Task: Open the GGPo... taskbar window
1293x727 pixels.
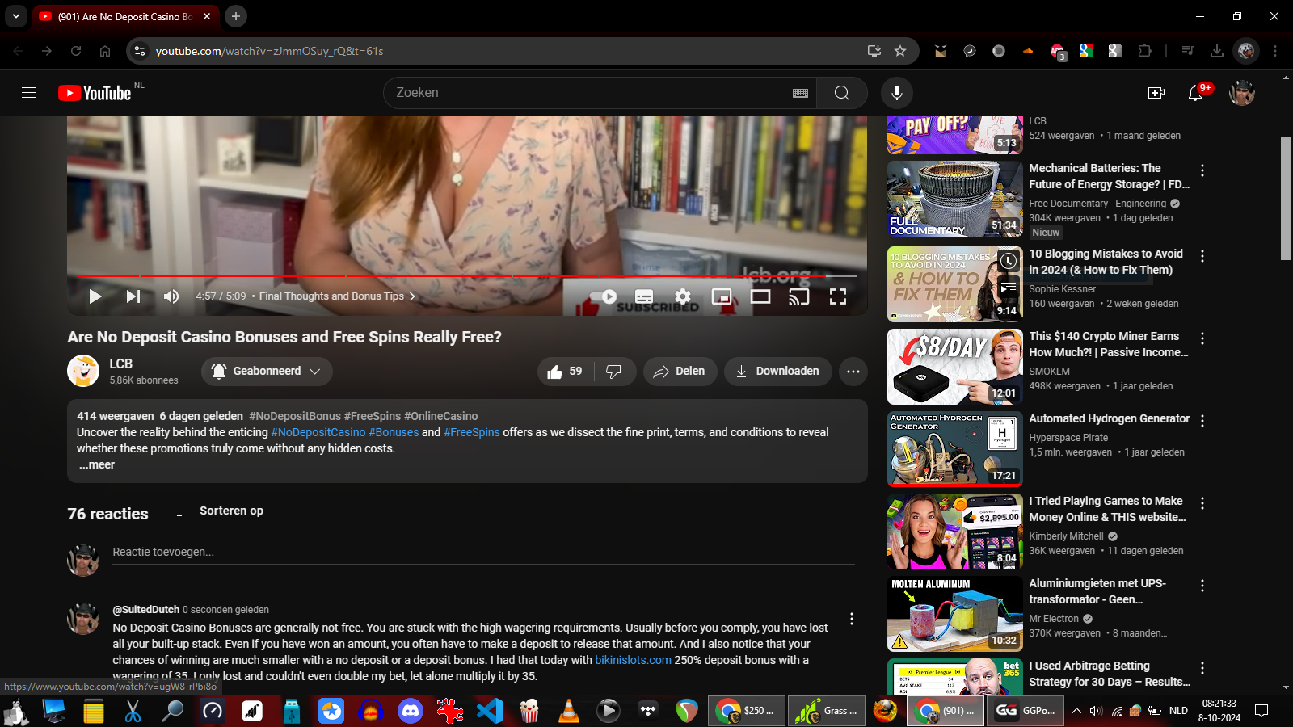Action: [x=1026, y=711]
